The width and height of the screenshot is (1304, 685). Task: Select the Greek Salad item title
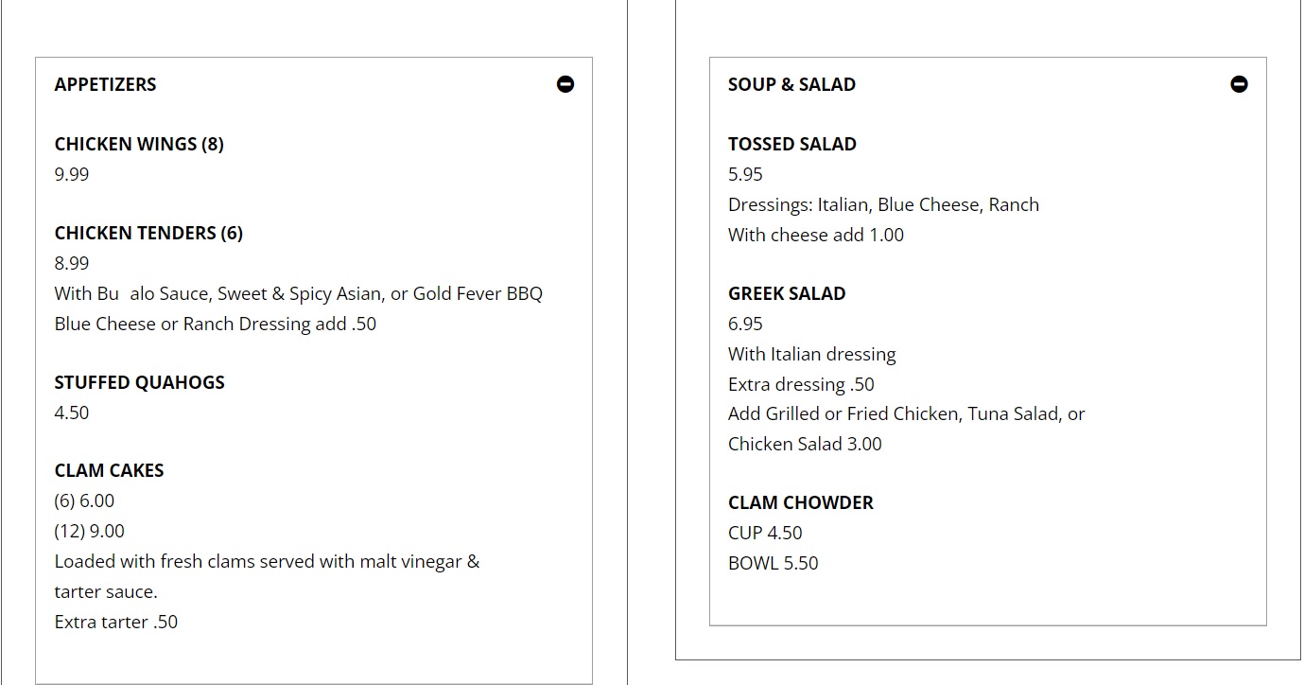pos(787,293)
